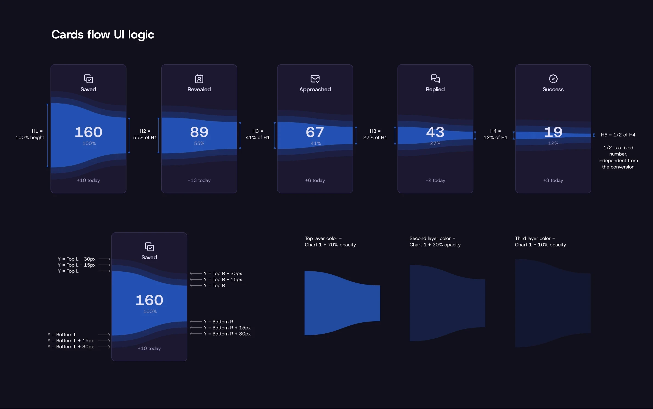Click the 'H5 = 1/2 of H4' note
The height and width of the screenshot is (409, 653).
pos(618,135)
